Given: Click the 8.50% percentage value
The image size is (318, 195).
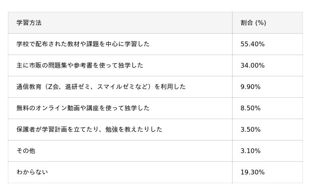Looking at the screenshot, I should click(250, 108).
